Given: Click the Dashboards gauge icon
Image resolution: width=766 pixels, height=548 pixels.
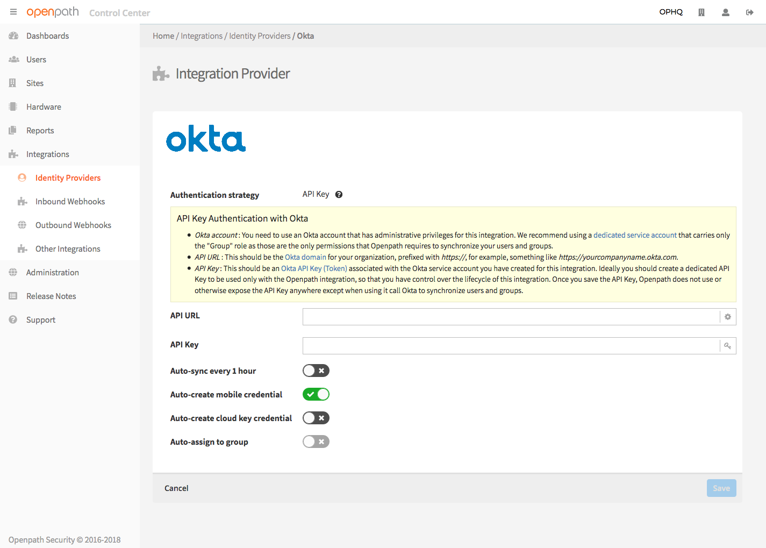Looking at the screenshot, I should pos(13,36).
